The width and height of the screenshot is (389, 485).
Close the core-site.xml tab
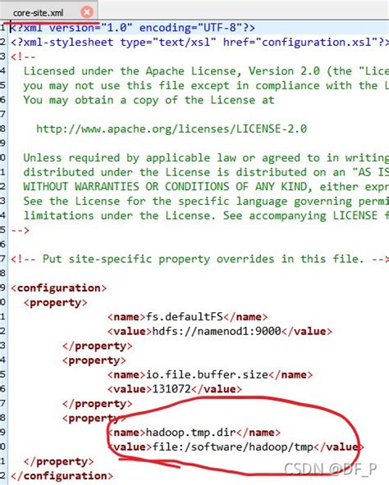87,12
